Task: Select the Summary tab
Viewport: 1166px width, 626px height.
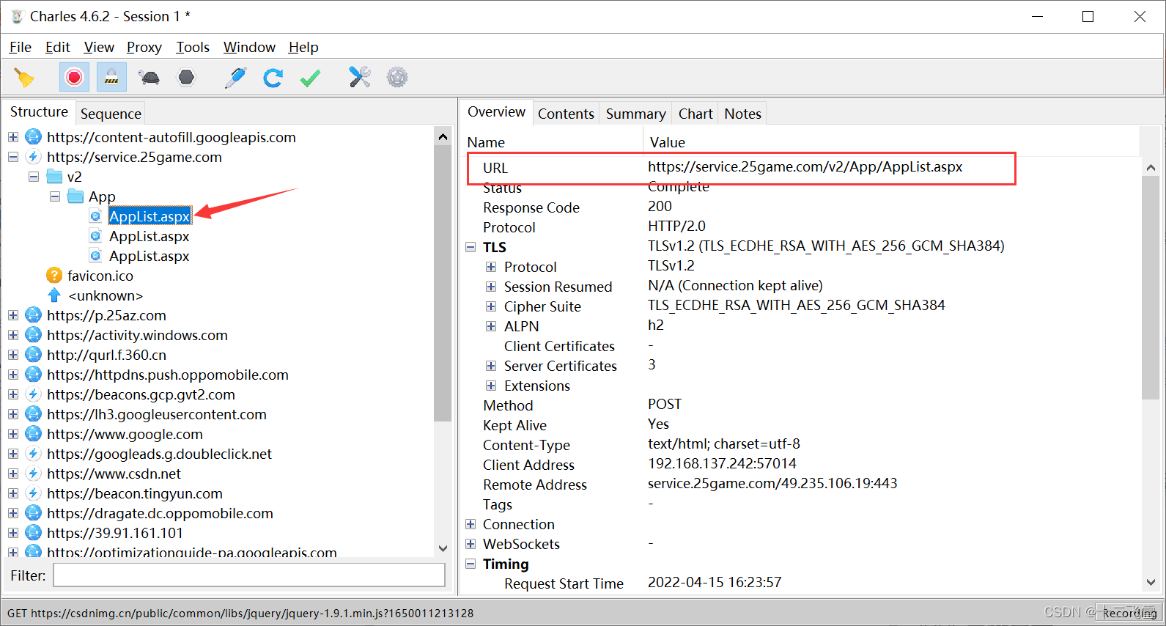Action: pyautogui.click(x=635, y=114)
